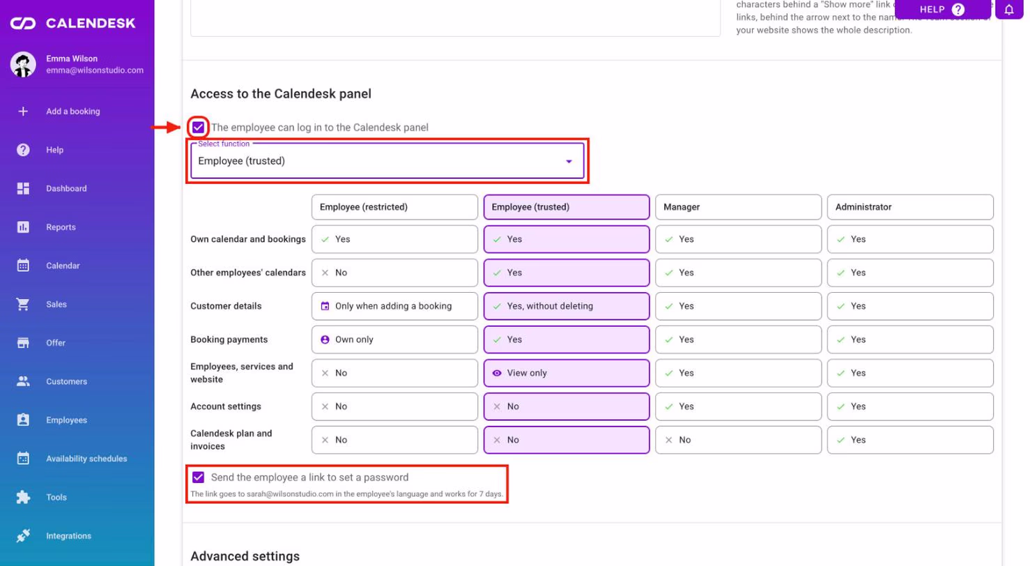Click the Employees badge icon
1030x566 pixels.
23,420
